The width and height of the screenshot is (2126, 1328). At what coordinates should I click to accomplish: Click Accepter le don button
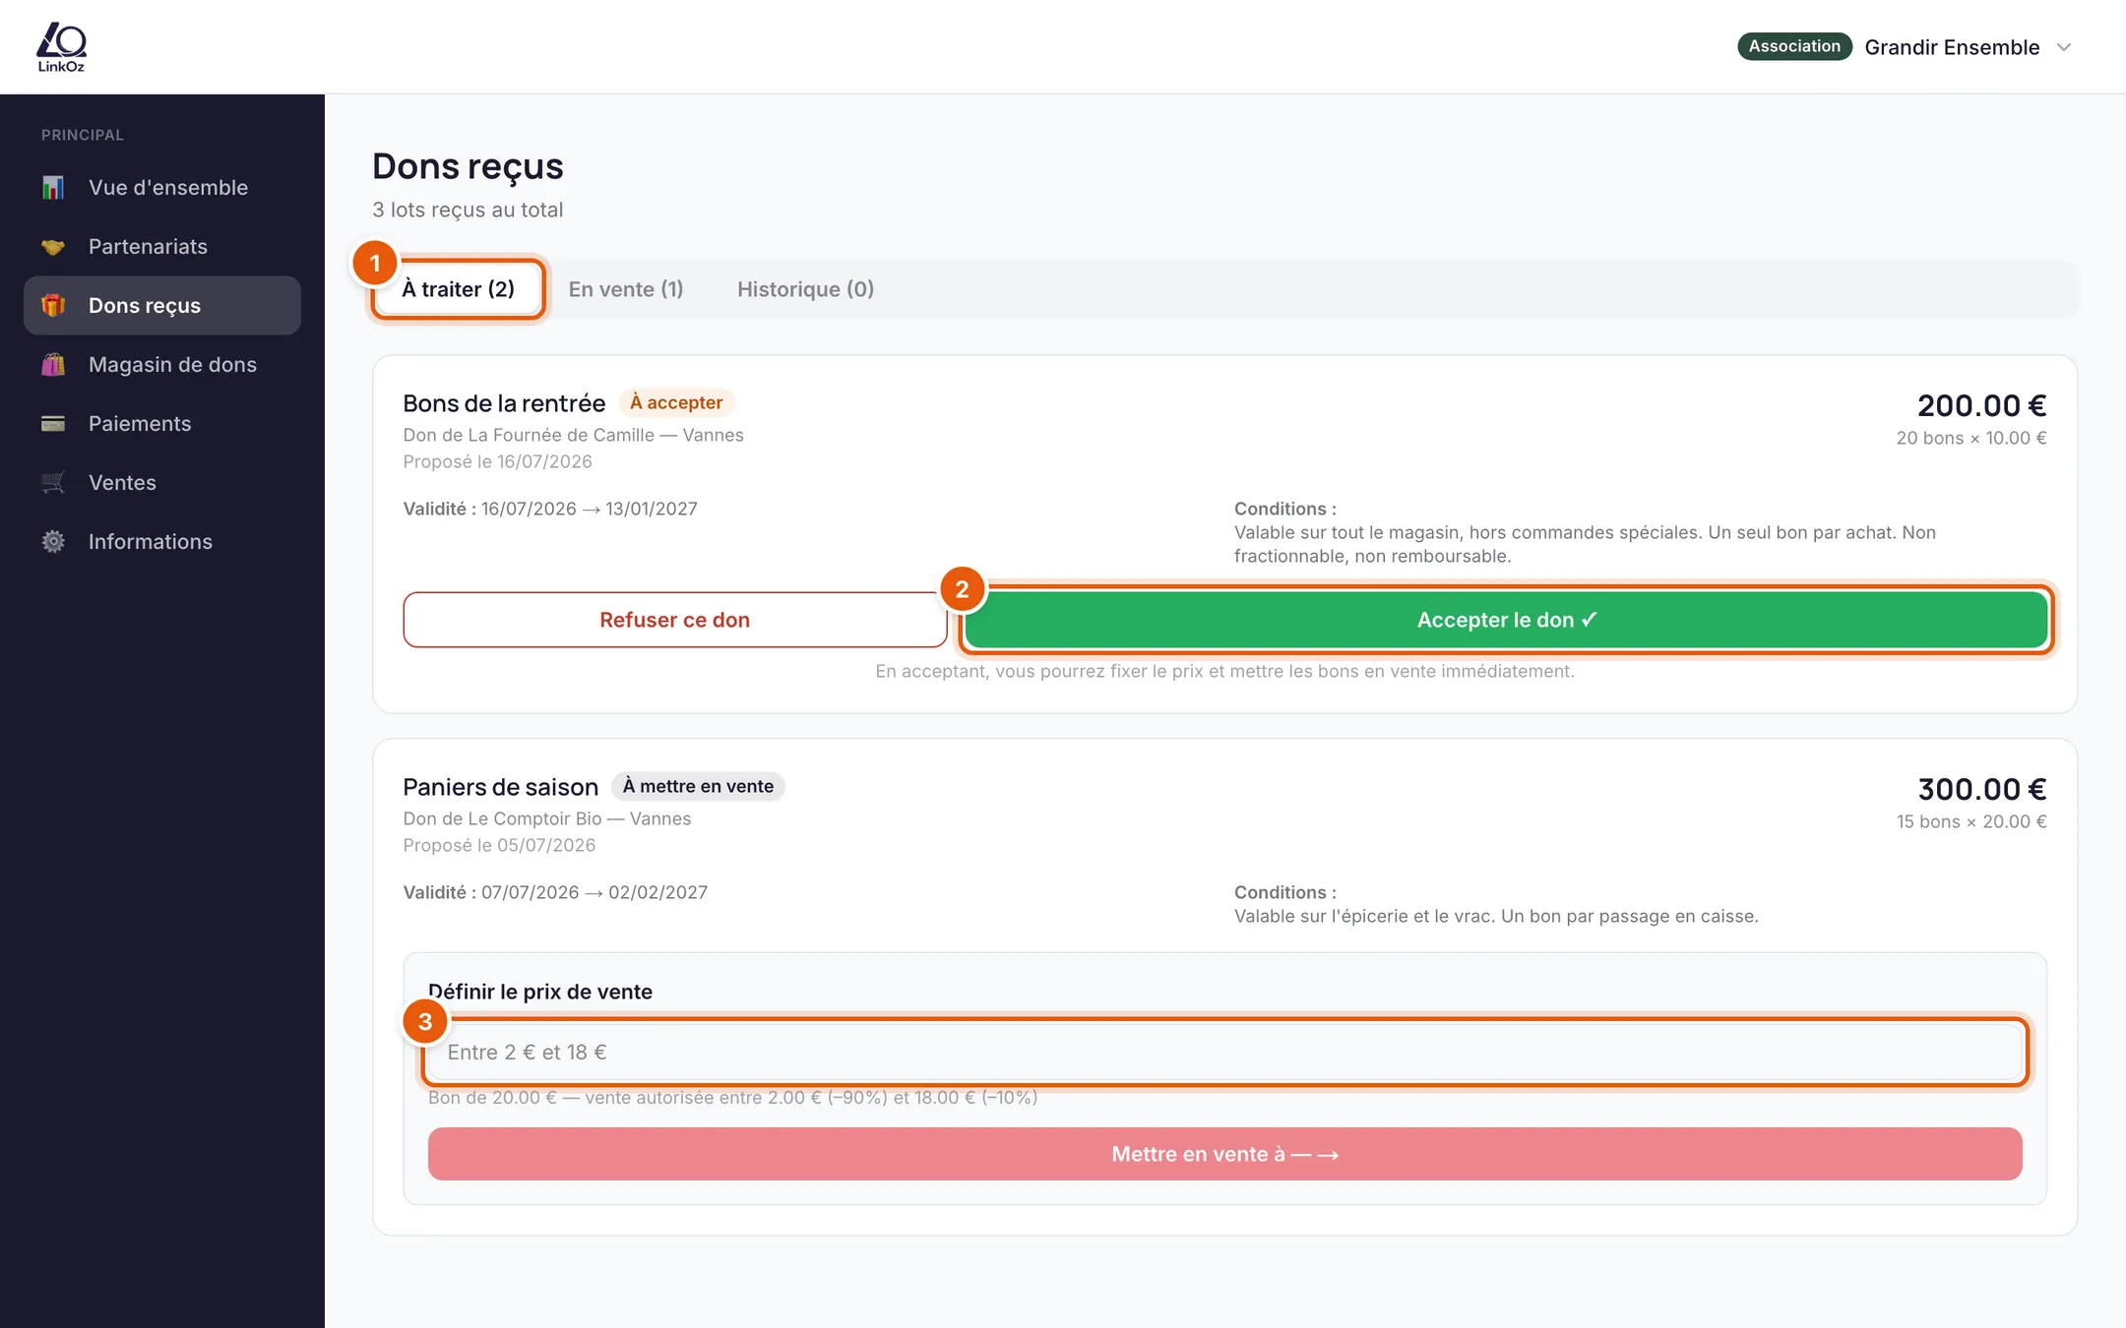[x=1507, y=620]
